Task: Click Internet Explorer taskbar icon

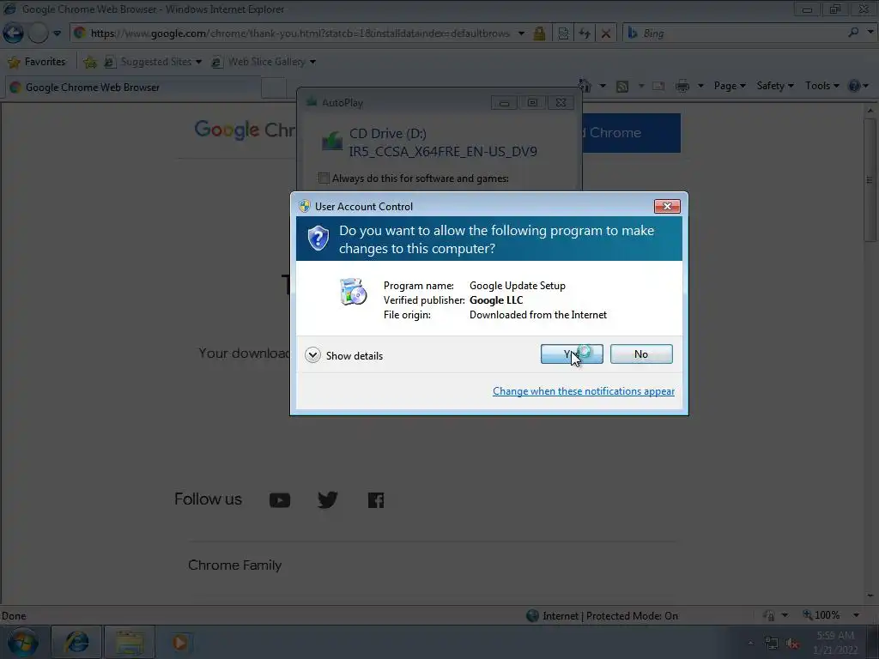Action: [x=76, y=642]
